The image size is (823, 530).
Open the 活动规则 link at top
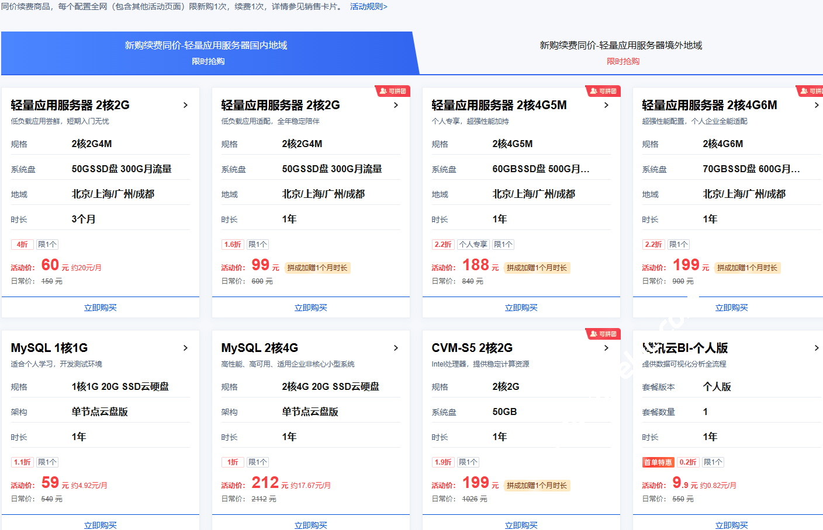point(368,6)
